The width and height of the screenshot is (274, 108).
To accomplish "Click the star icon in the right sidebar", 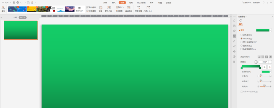I will (x=234, y=41).
